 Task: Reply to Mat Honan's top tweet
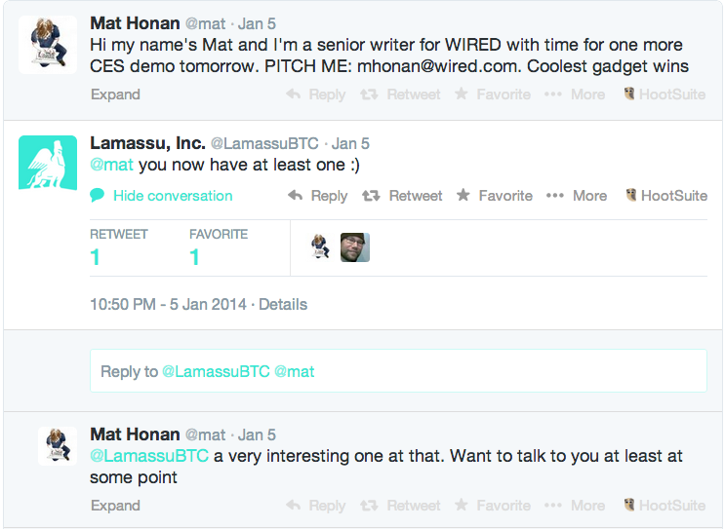(x=316, y=94)
